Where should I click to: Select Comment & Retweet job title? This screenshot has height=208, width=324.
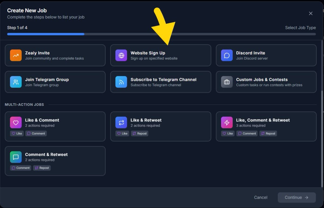46,154
